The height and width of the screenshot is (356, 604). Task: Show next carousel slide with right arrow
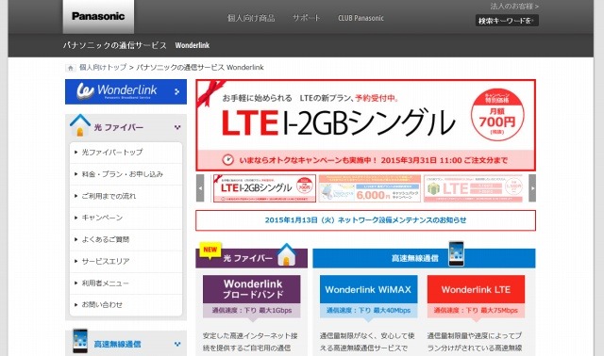[x=532, y=188]
